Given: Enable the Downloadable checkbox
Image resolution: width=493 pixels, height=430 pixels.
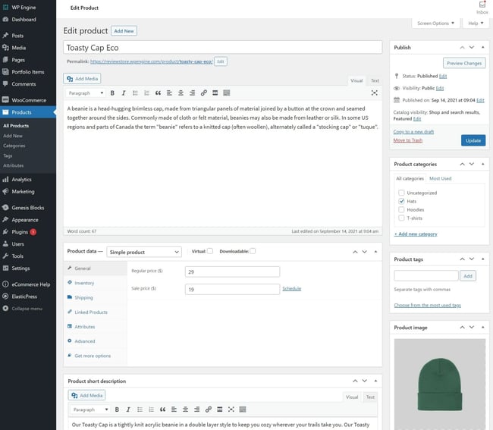Looking at the screenshot, I should (253, 251).
